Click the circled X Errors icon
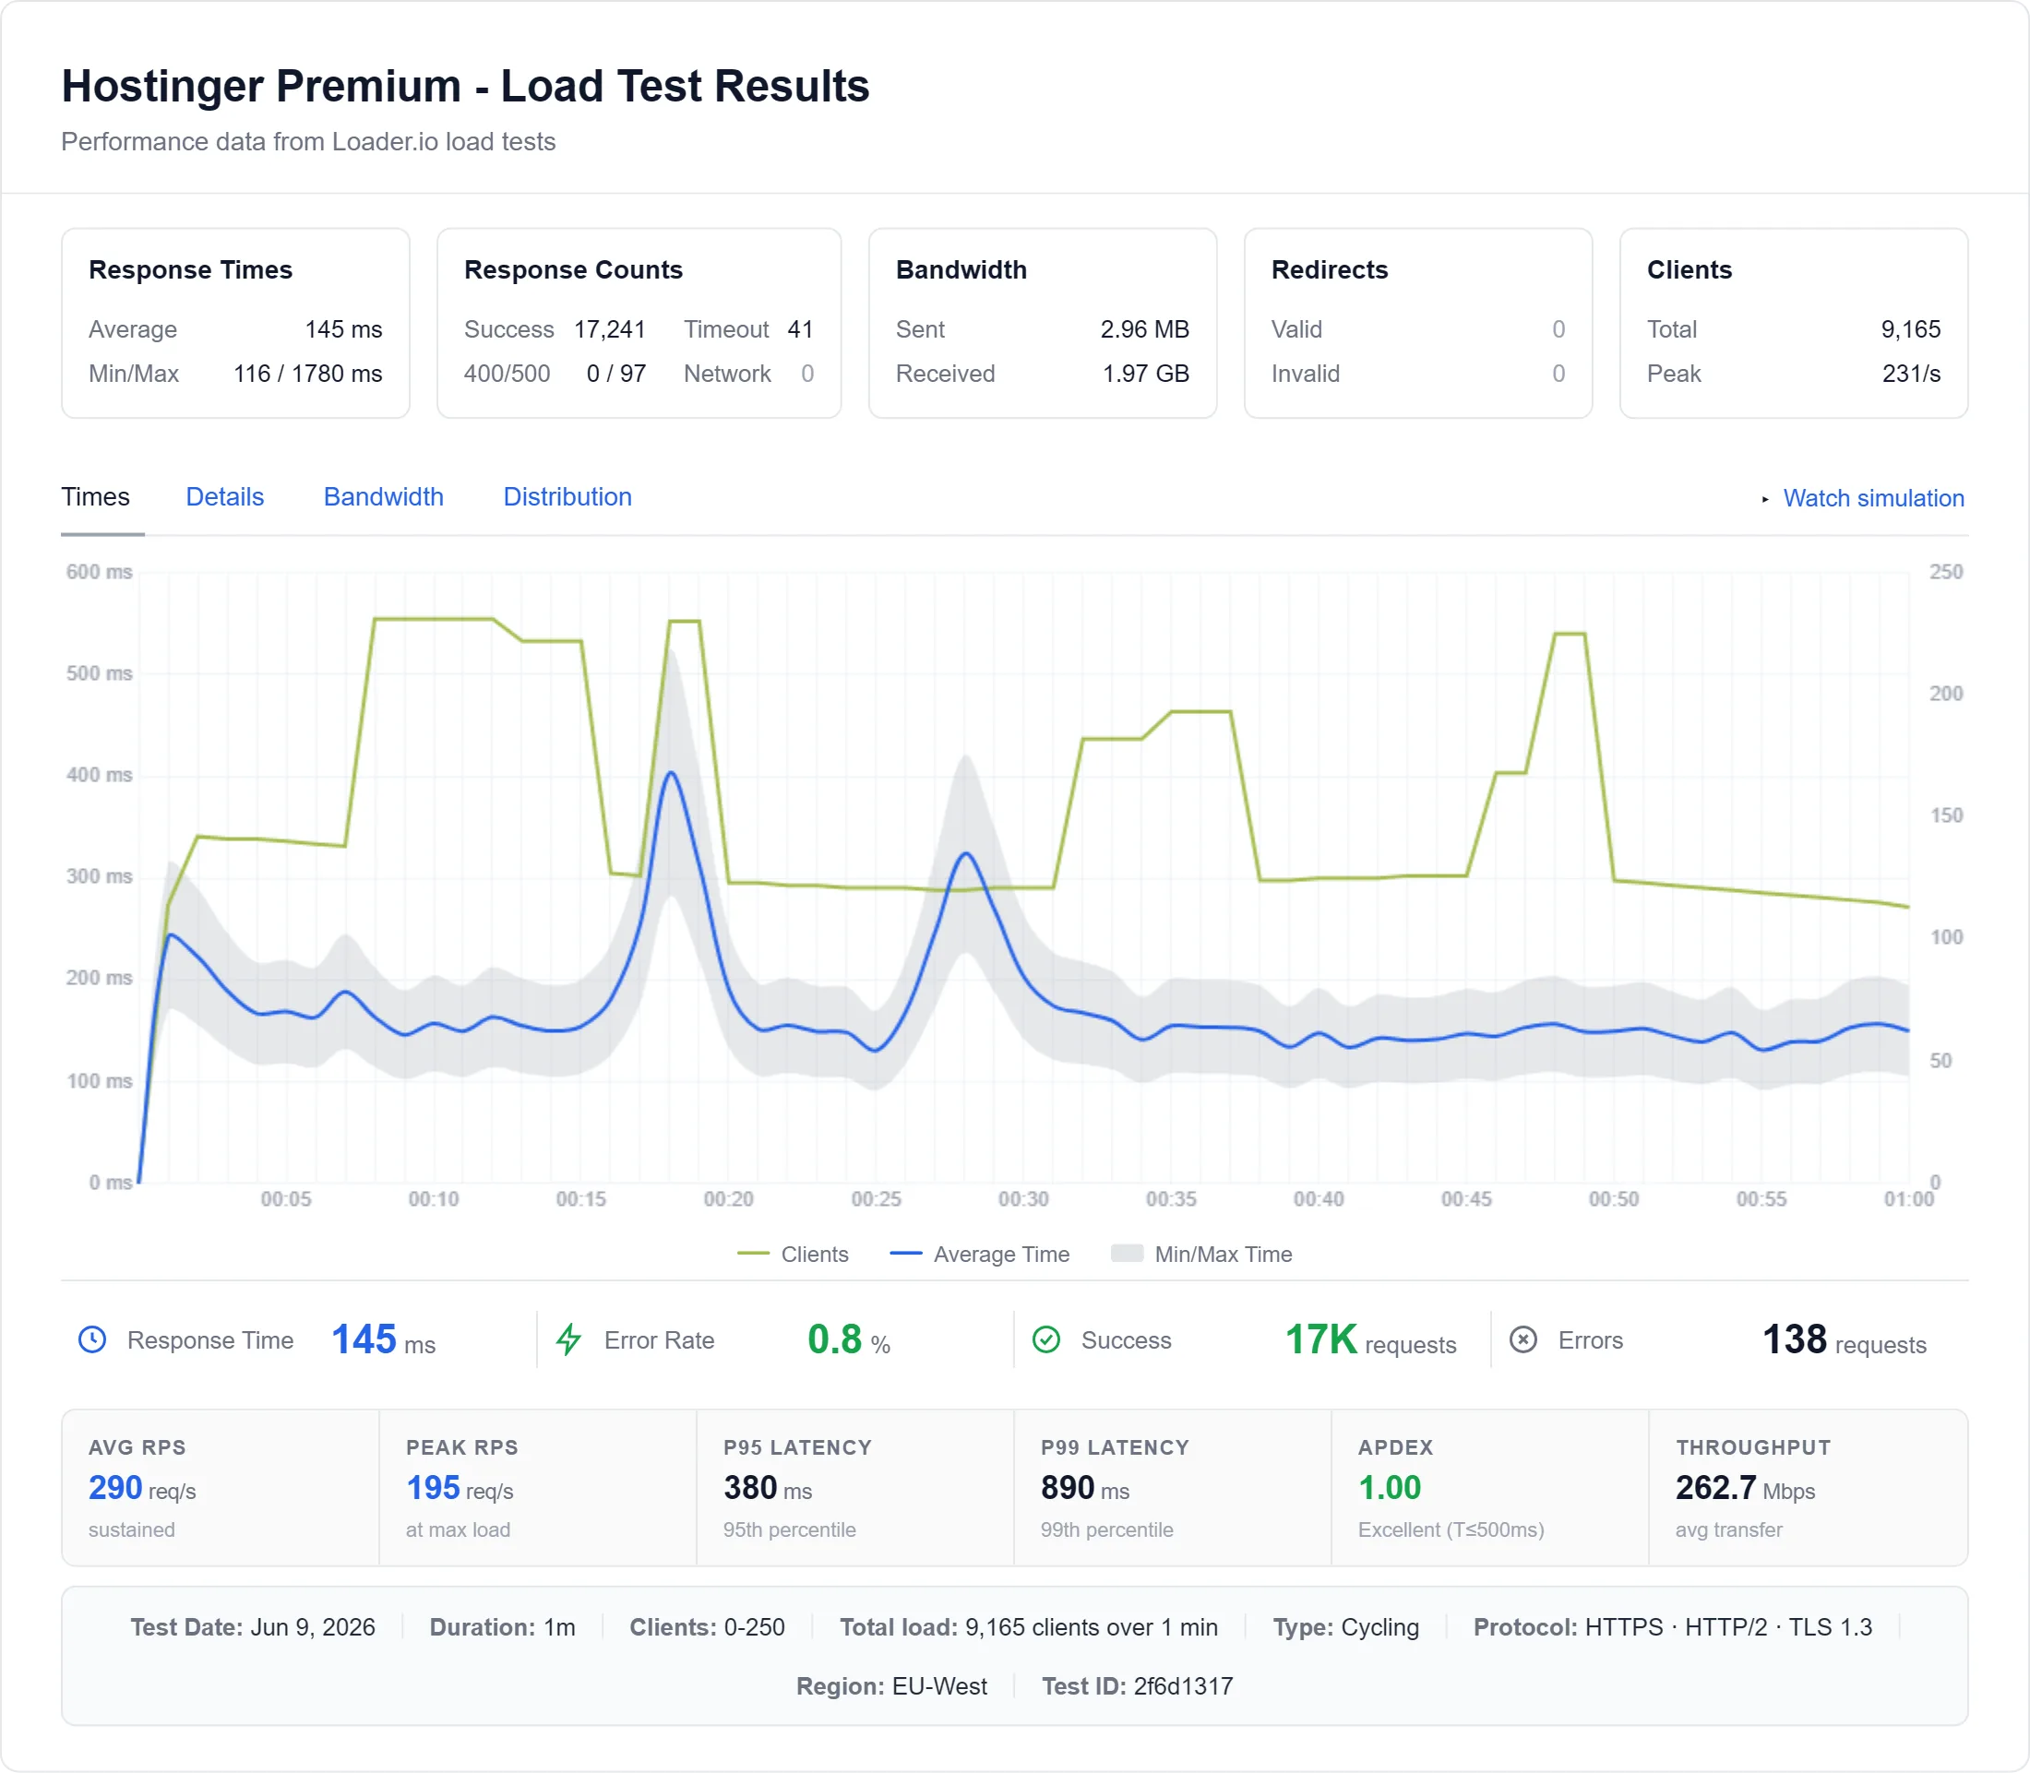 tap(1523, 1339)
